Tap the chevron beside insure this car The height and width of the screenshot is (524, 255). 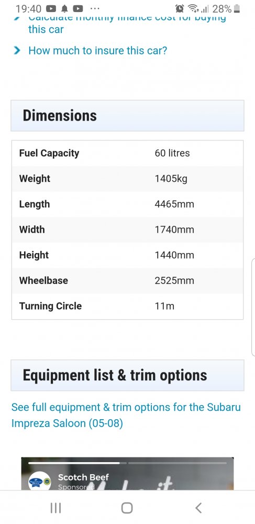[17, 50]
